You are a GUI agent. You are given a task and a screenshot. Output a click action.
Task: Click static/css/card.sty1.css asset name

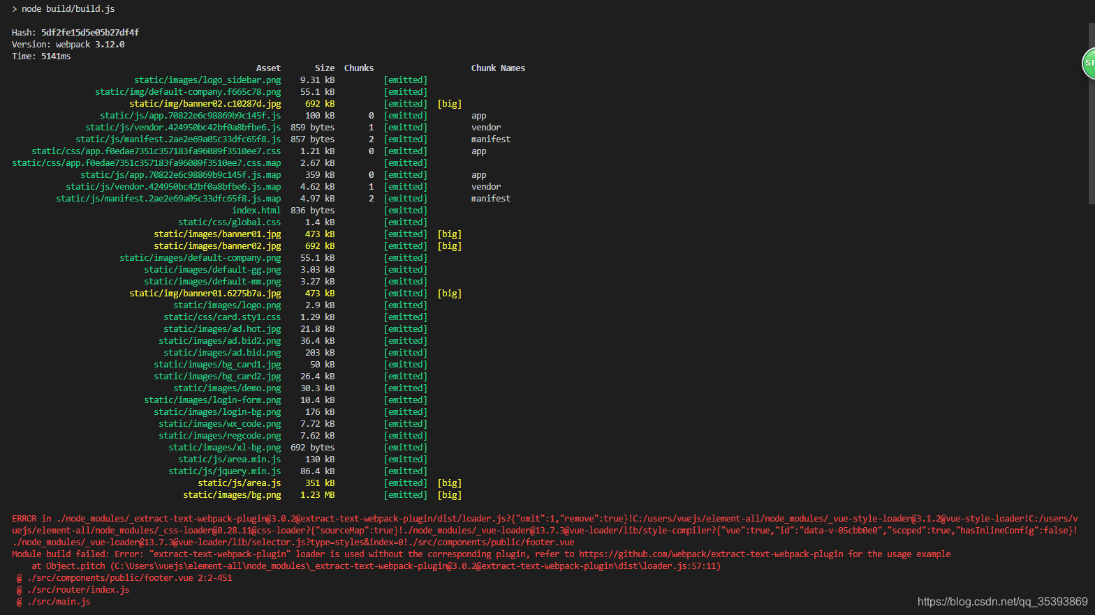[222, 317]
